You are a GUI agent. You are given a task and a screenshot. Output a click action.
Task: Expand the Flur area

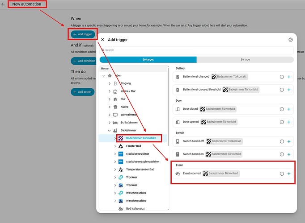110,99
